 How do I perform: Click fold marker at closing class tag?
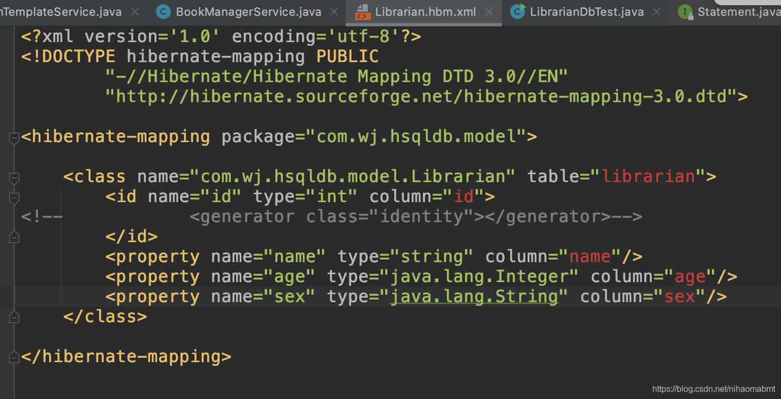15,318
